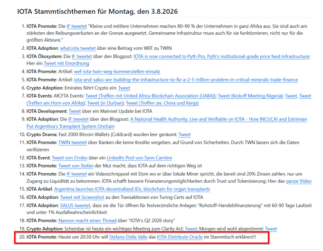Open the 'IF tweetet' link in item 1
Viewport: 323px width, 251px height.
pyautogui.click(x=76, y=27)
